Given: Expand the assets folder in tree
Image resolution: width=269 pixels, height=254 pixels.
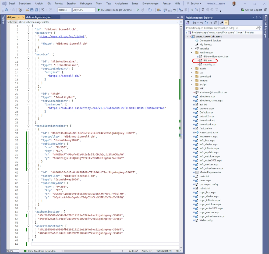Looking at the screenshot, I should [191, 69].
